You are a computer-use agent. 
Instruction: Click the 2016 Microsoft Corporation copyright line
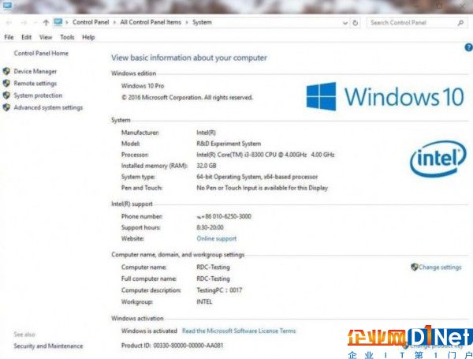coord(187,98)
